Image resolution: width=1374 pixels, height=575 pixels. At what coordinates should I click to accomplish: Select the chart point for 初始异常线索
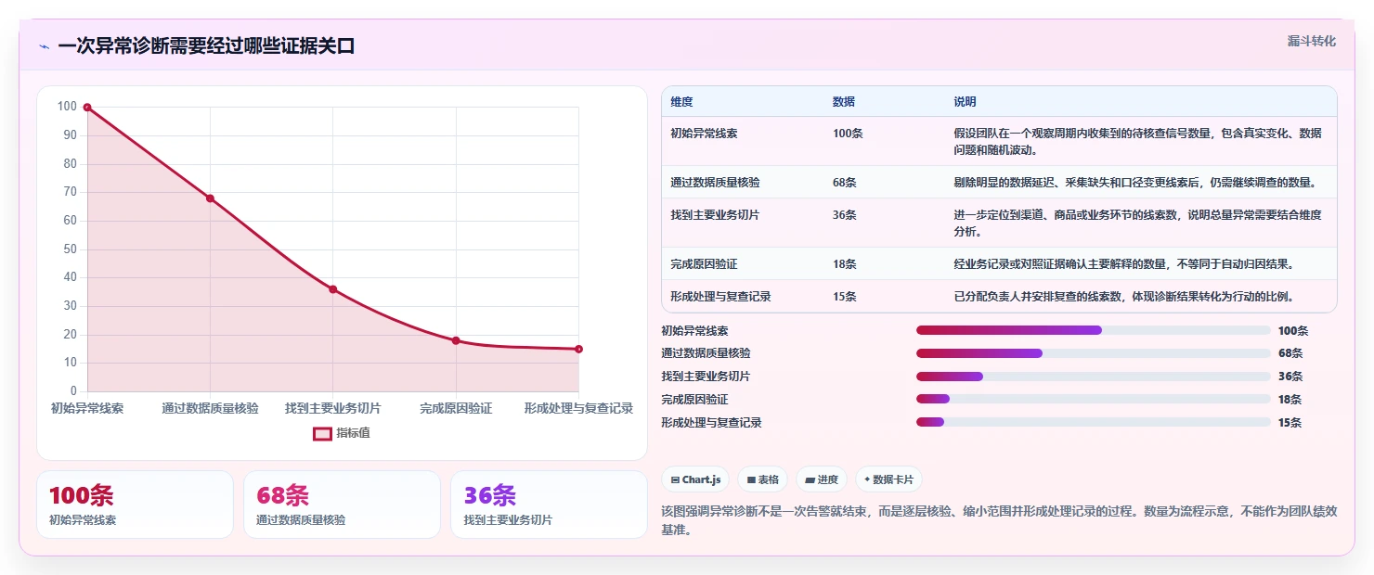pos(87,108)
